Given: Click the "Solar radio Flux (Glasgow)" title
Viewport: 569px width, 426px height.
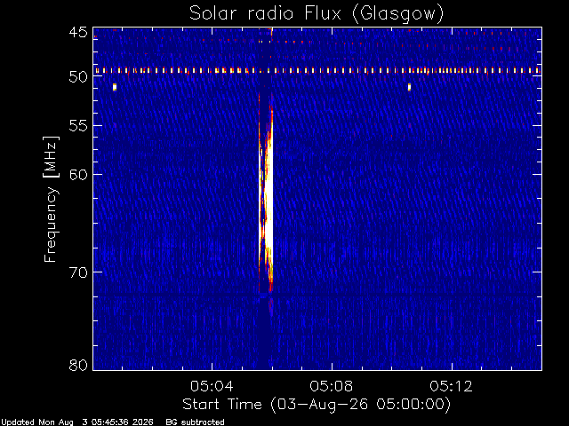Looking at the screenshot, I should [x=317, y=14].
